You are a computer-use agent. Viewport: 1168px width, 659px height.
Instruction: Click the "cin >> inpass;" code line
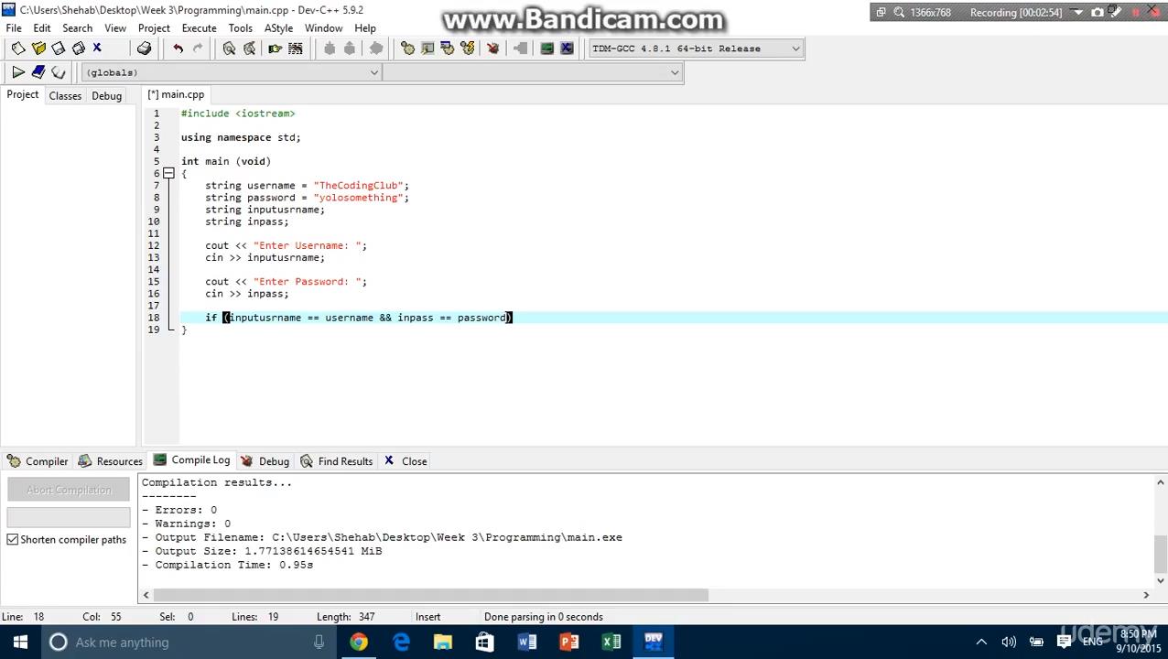[246, 294]
